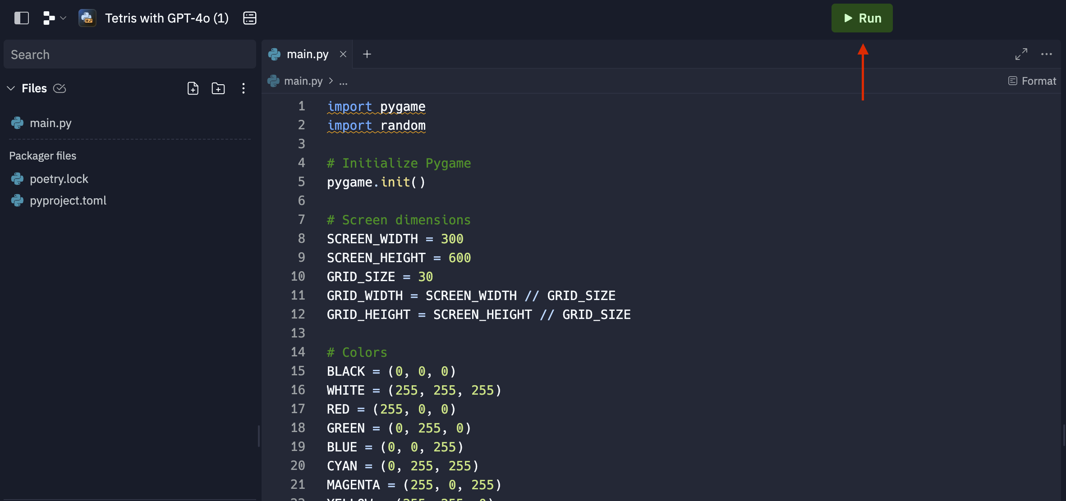Switch to the main.py editor tab
The image size is (1066, 501).
pyautogui.click(x=307, y=54)
